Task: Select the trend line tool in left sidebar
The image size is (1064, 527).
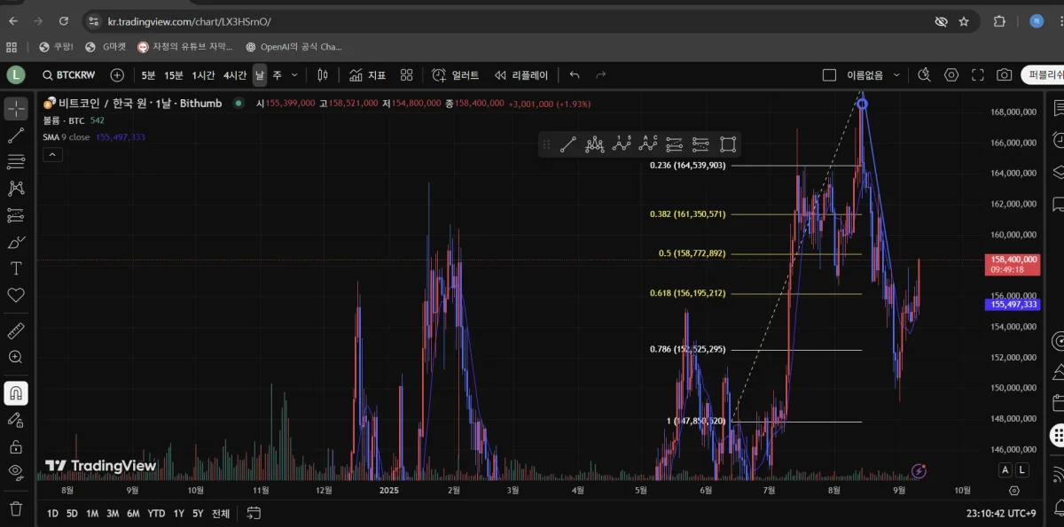Action: pyautogui.click(x=16, y=136)
